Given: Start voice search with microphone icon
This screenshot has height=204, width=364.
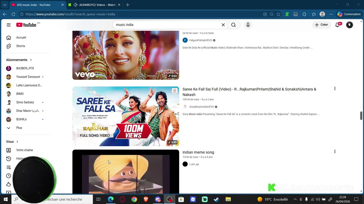Looking at the screenshot, I should click(x=248, y=25).
